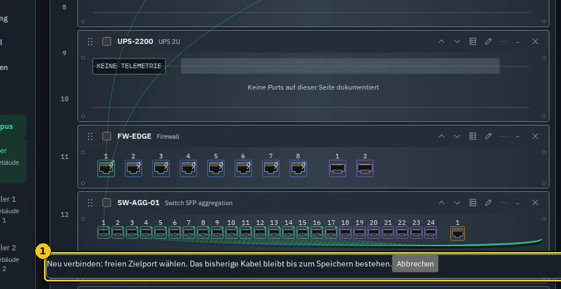
Task: Select FW-EDGE RJ45 port 4
Action: 188,168
